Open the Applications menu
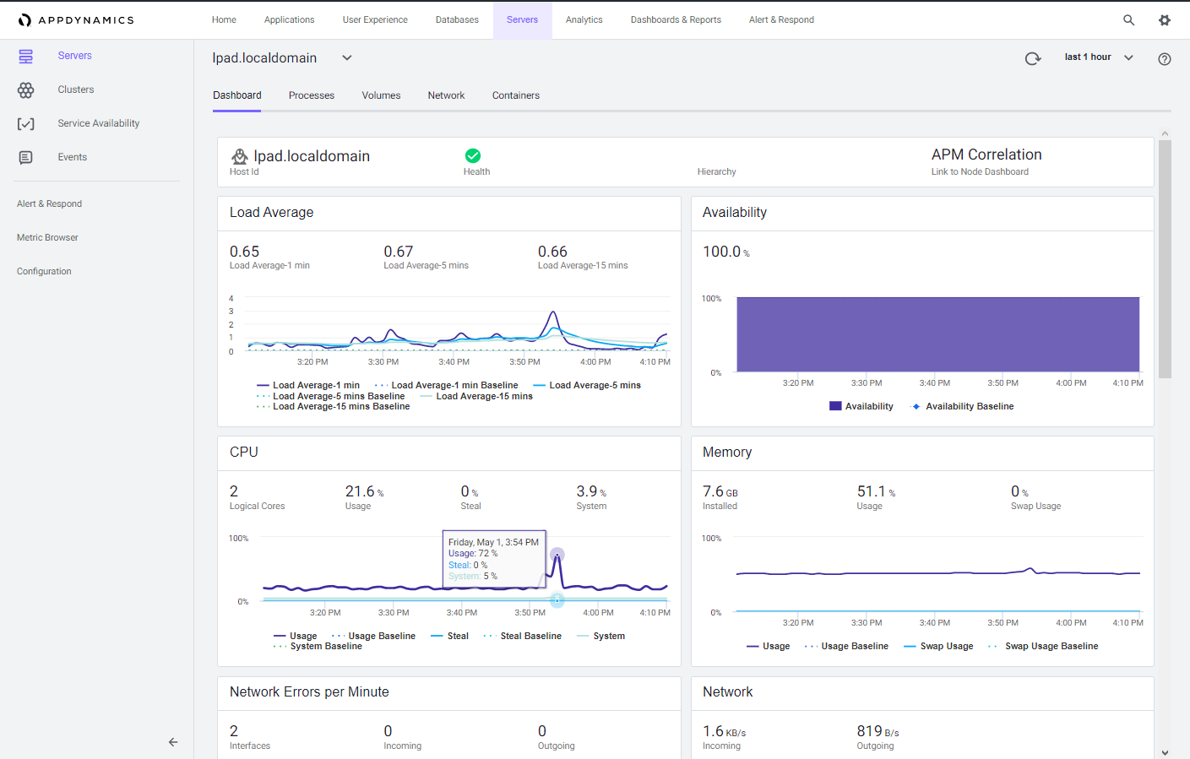The height and width of the screenshot is (759, 1190). [289, 19]
